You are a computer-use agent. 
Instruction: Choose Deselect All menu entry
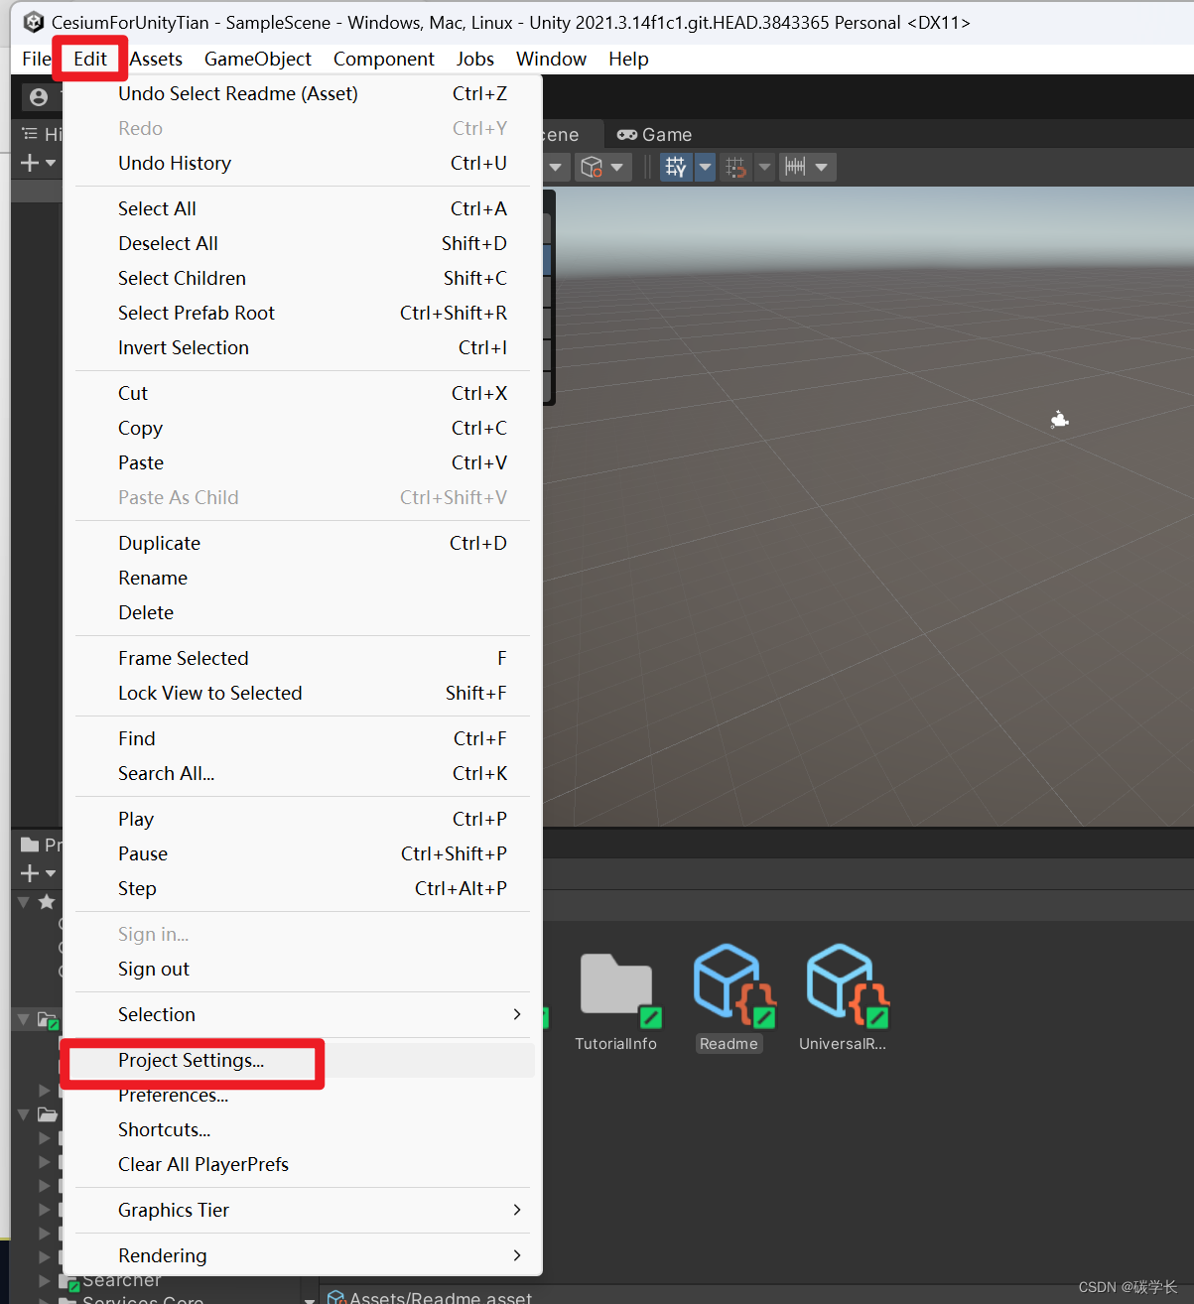(x=303, y=243)
